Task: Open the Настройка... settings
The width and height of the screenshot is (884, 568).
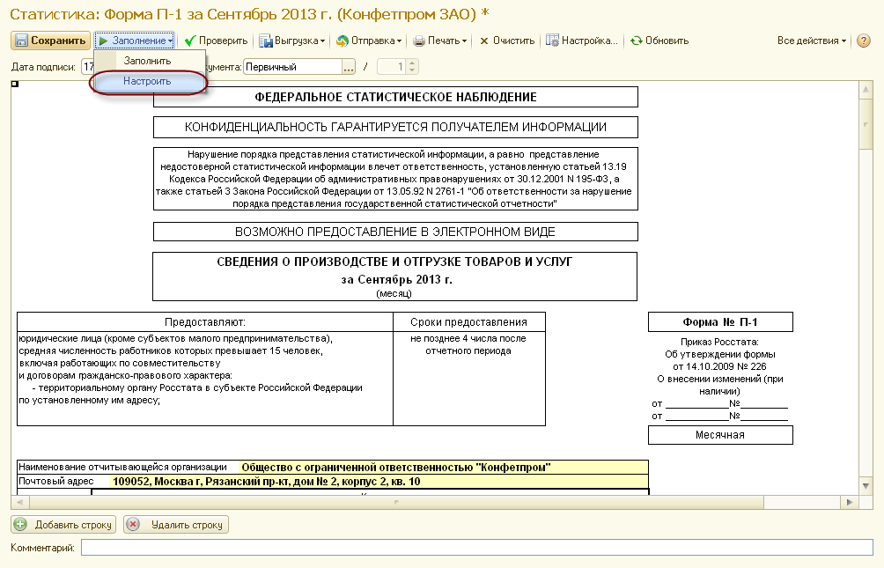Action: [x=582, y=41]
